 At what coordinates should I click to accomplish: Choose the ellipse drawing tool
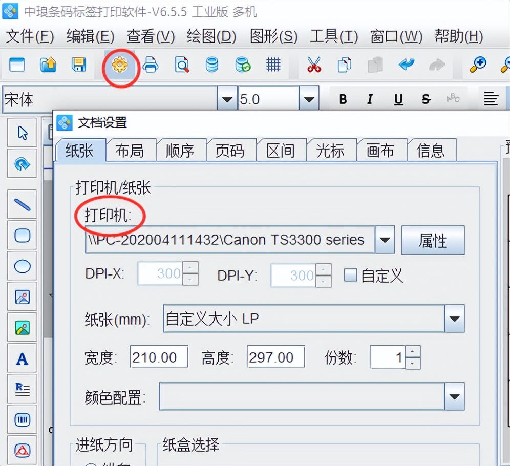point(22,266)
